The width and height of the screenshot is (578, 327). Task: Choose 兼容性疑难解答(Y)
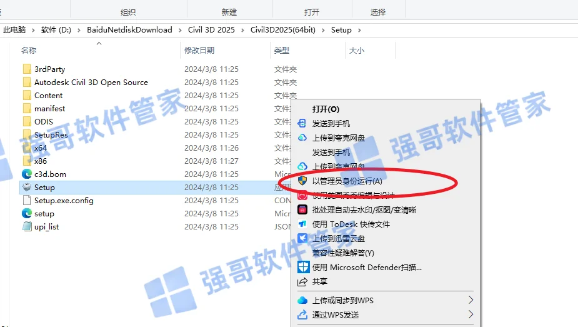coord(343,253)
